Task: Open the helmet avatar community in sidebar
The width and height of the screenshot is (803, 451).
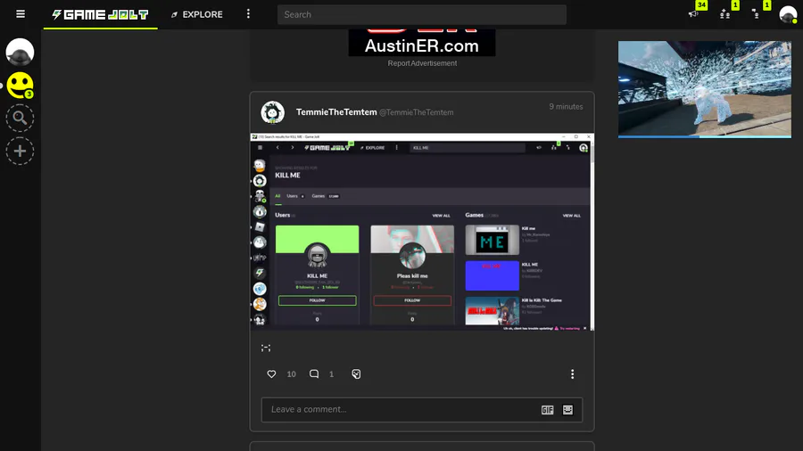Action: tap(20, 52)
